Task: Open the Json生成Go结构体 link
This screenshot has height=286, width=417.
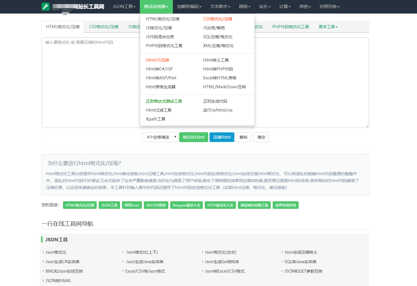Action: 222,262
